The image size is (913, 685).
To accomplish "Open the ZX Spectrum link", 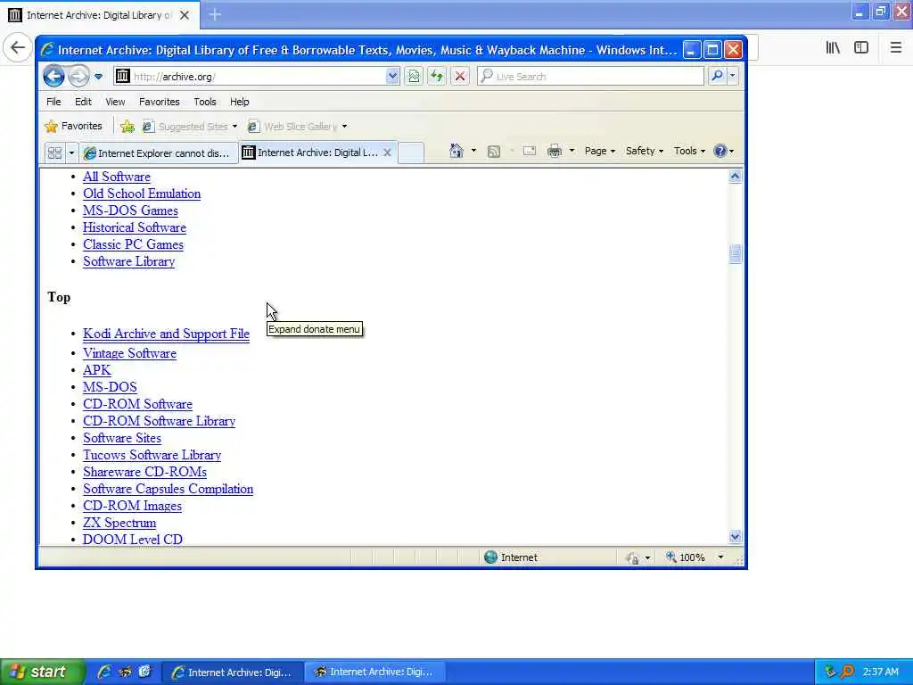I will pos(119,523).
